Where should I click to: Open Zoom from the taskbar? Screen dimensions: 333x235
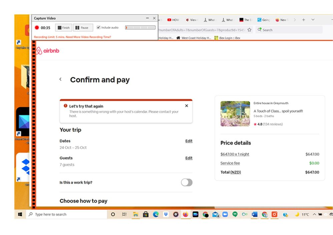point(225,214)
